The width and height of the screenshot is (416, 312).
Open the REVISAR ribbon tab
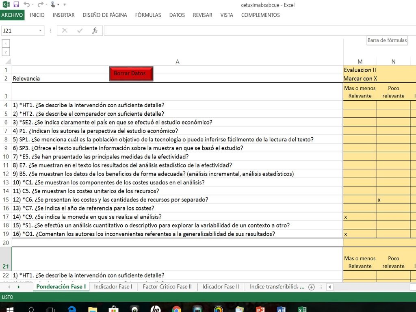pos(202,15)
